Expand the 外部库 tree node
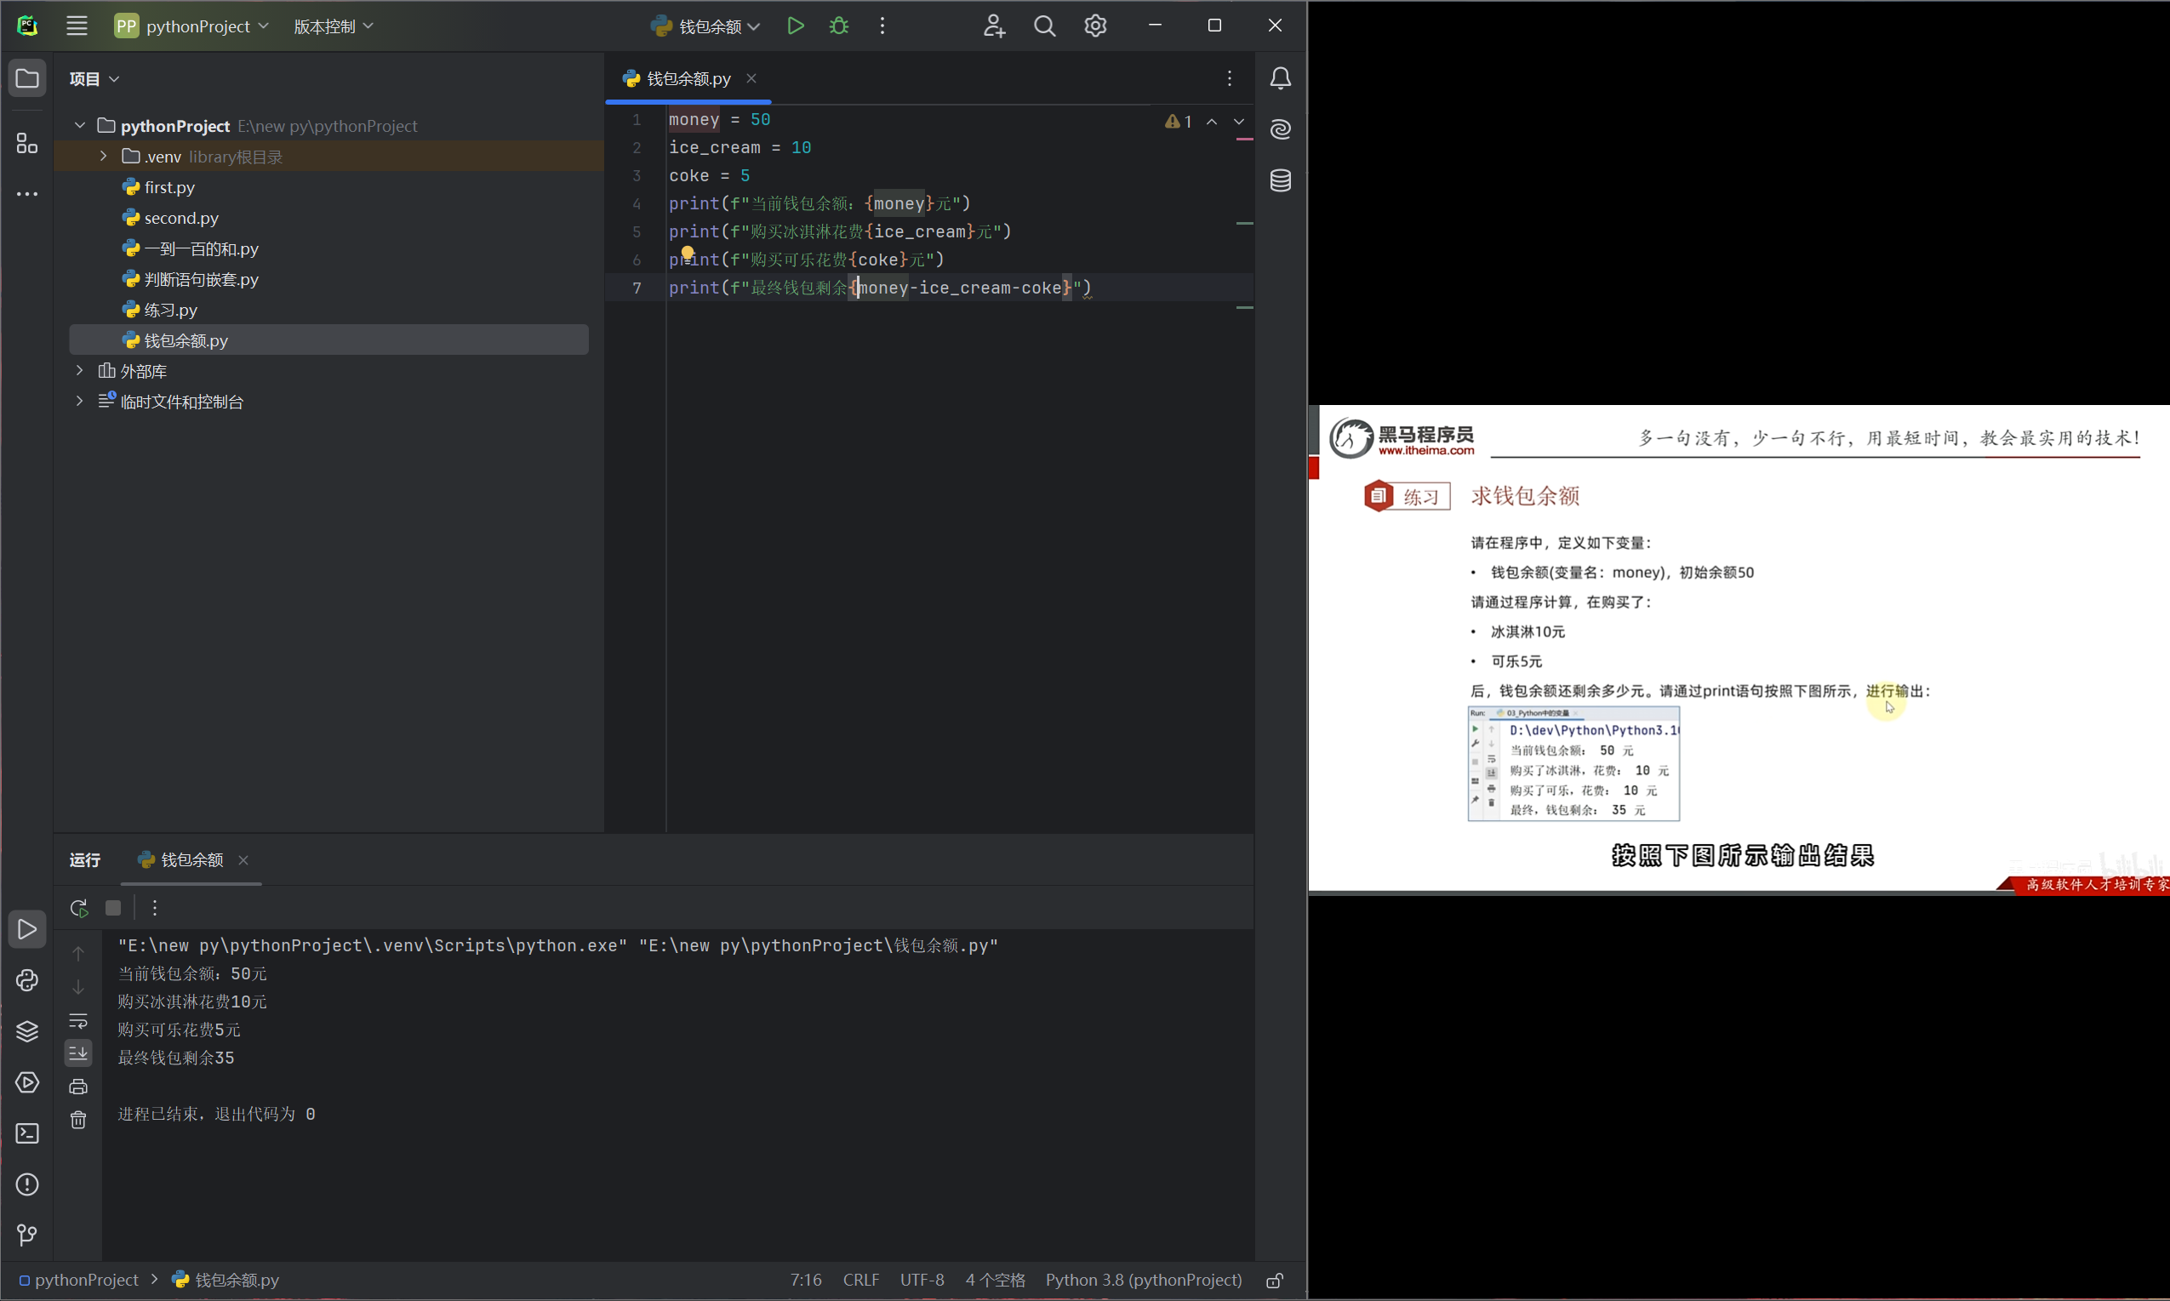Viewport: 2170px width, 1301px height. (79, 371)
